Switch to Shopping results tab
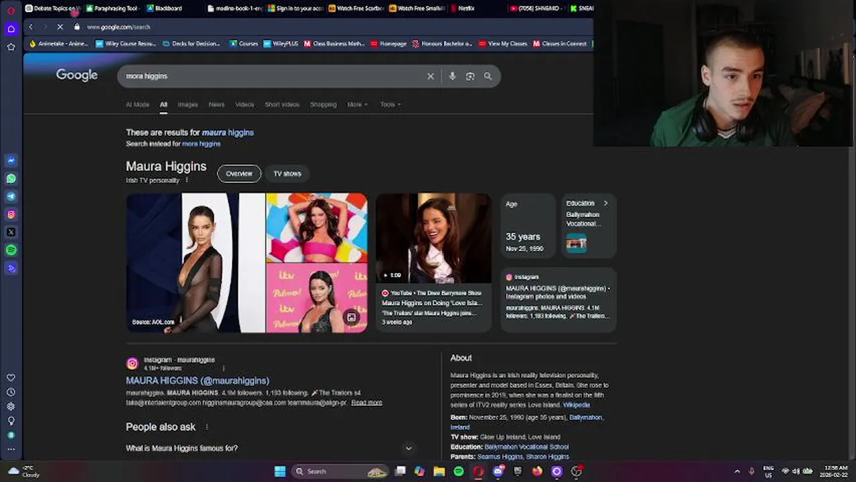Image resolution: width=856 pixels, height=482 pixels. (x=323, y=104)
